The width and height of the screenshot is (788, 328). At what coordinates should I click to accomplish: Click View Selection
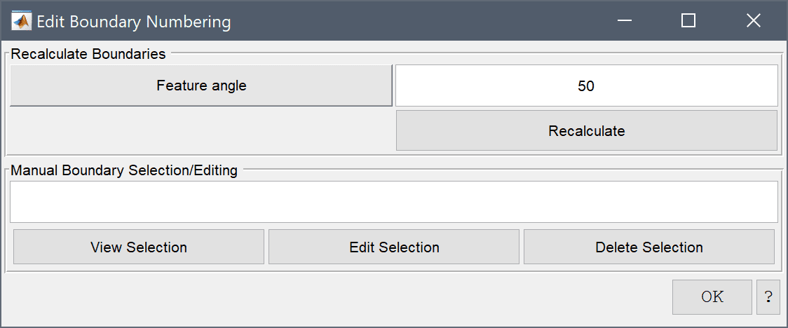(139, 247)
